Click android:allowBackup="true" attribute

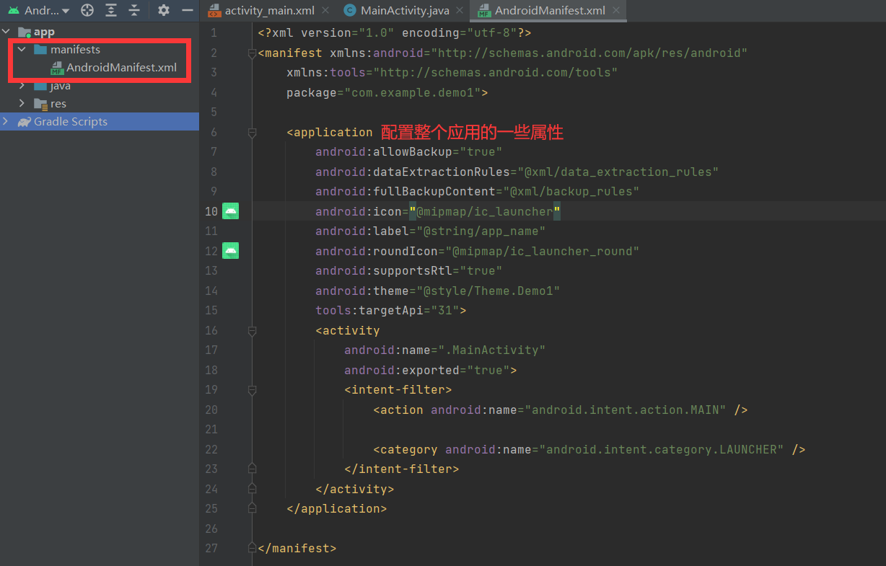pyautogui.click(x=409, y=152)
